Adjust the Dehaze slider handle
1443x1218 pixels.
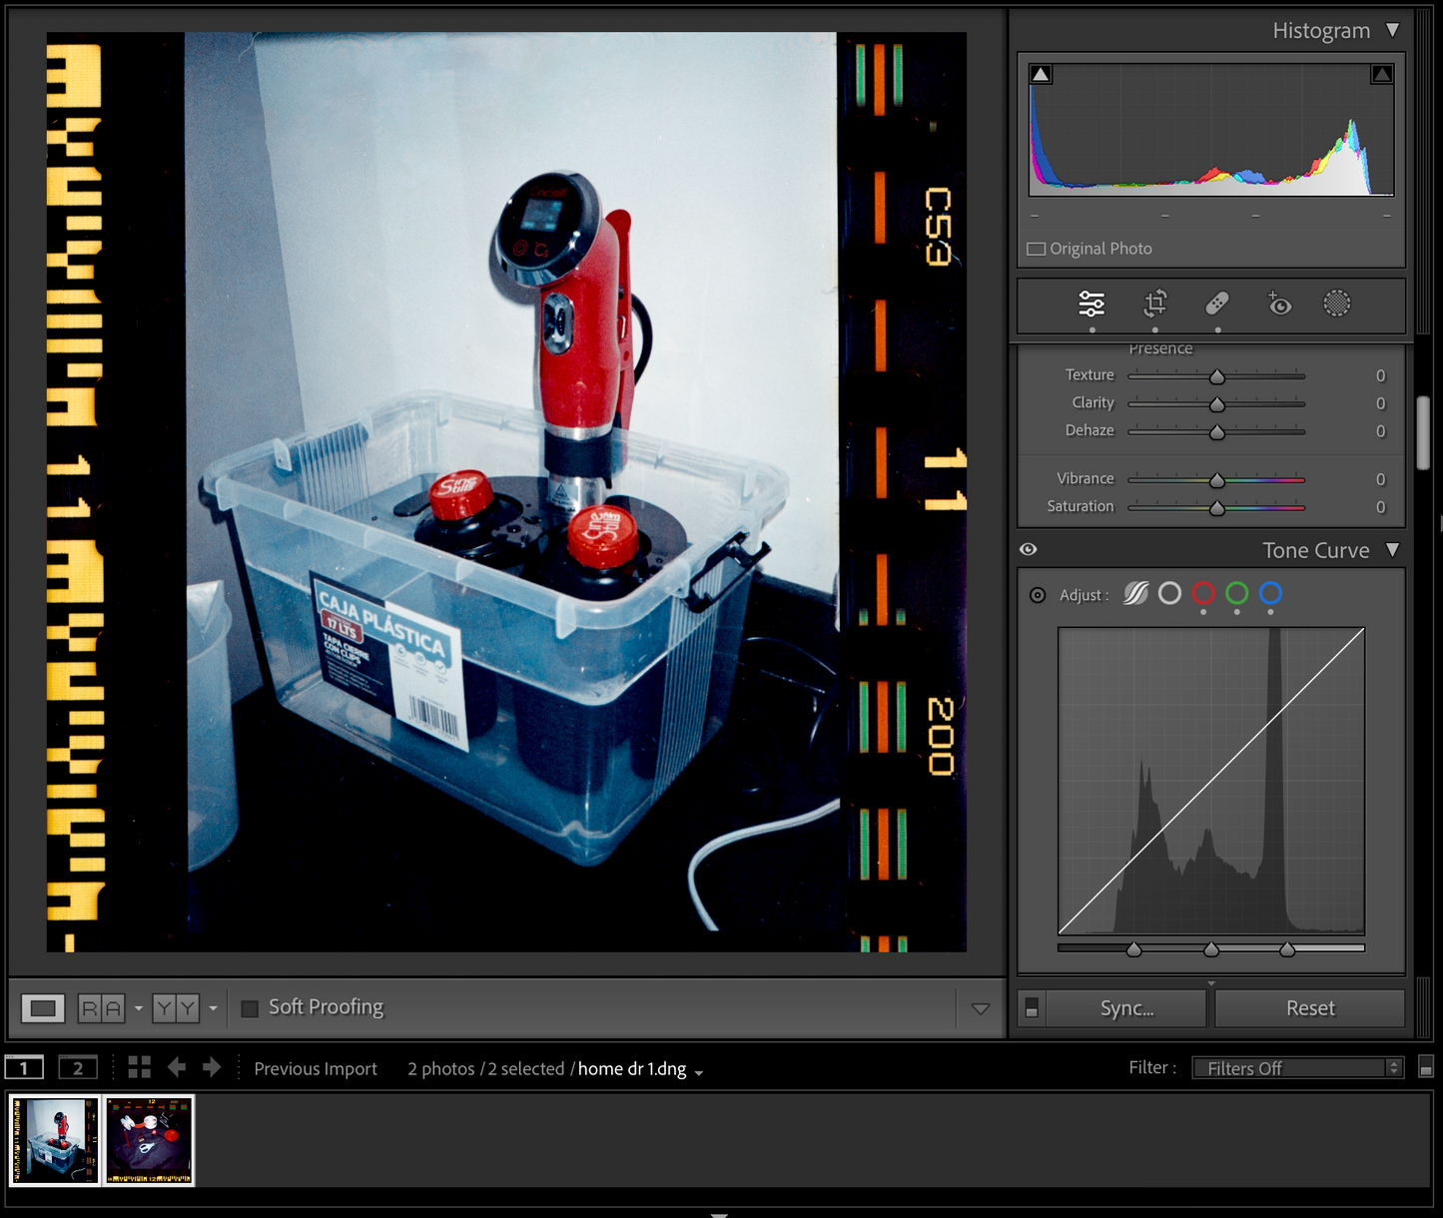pyautogui.click(x=1216, y=432)
